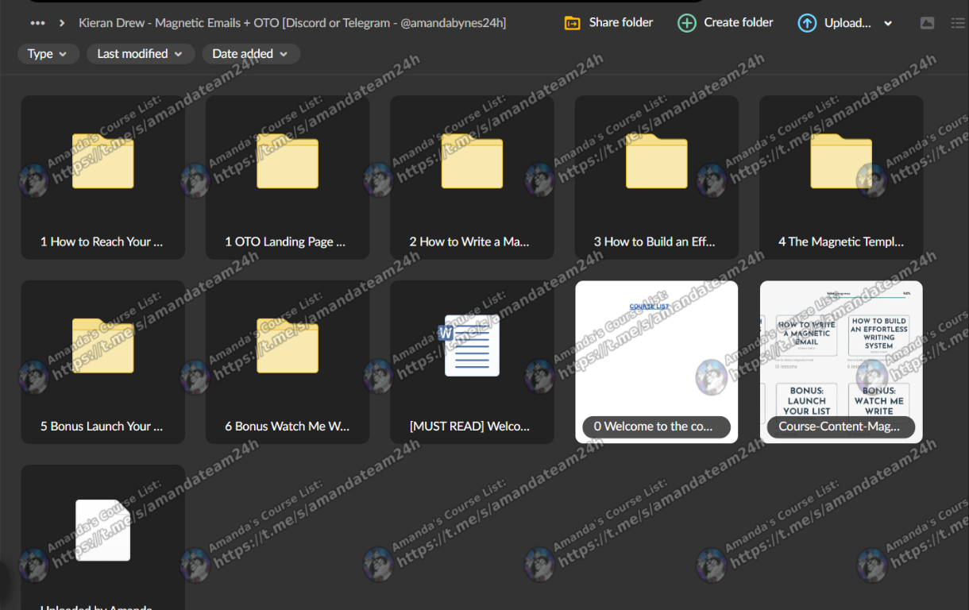969x610 pixels.
Task: Expand the Date added filter
Action: point(250,54)
